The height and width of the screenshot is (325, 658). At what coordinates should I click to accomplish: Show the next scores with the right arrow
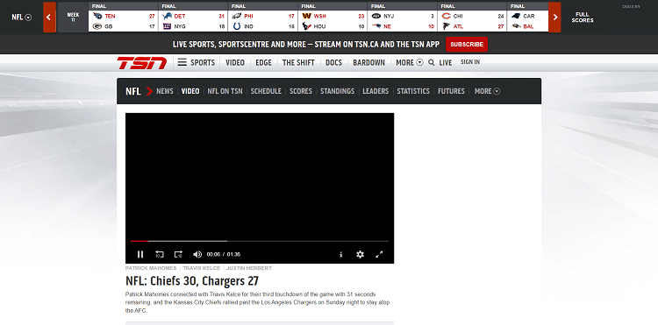point(554,18)
